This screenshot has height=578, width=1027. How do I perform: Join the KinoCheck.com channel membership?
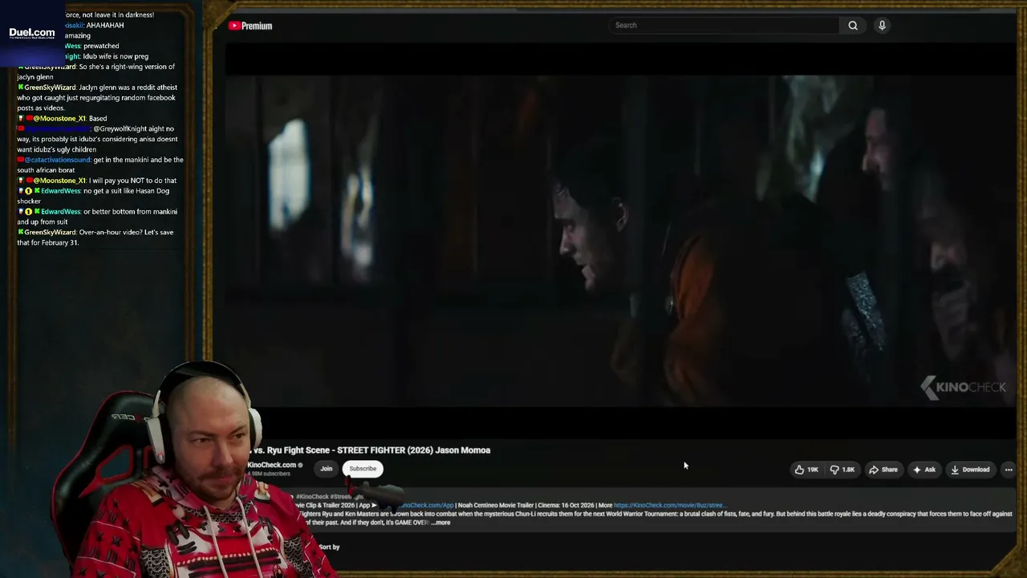point(327,469)
